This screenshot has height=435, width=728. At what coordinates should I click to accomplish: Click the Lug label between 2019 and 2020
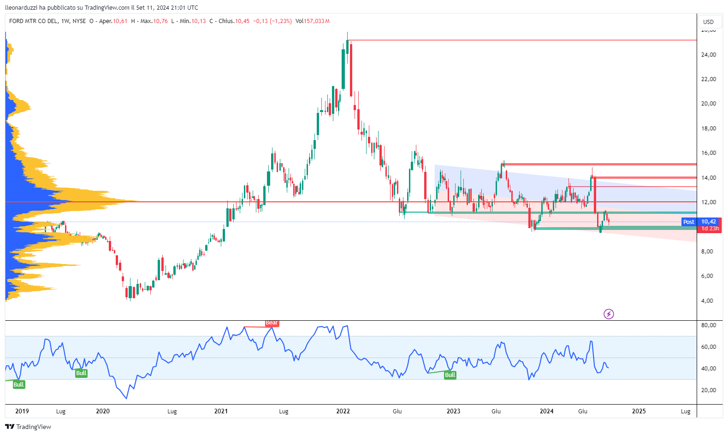point(61,411)
